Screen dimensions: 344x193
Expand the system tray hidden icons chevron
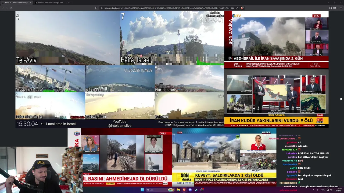coord(313,190)
